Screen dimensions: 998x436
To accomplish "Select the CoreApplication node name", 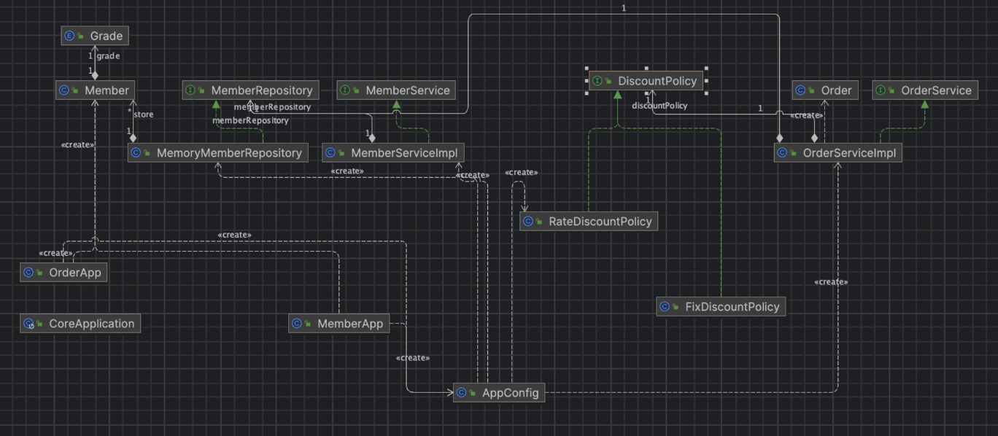I will tap(92, 324).
